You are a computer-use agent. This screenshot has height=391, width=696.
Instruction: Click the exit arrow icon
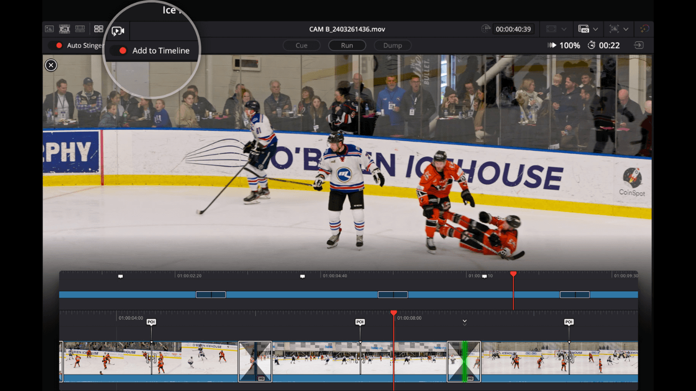(x=638, y=45)
